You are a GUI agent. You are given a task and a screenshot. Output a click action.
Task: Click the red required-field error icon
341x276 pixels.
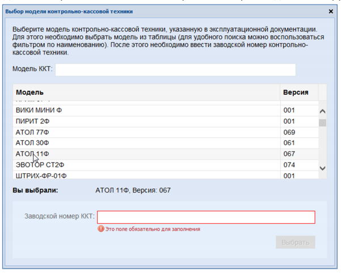tap(100, 229)
